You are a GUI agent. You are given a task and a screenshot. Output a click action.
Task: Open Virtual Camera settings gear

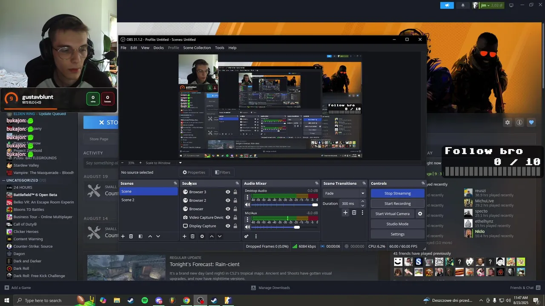[420, 214]
